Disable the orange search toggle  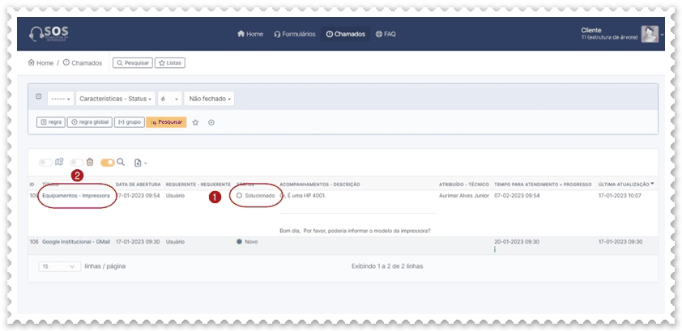(x=107, y=163)
